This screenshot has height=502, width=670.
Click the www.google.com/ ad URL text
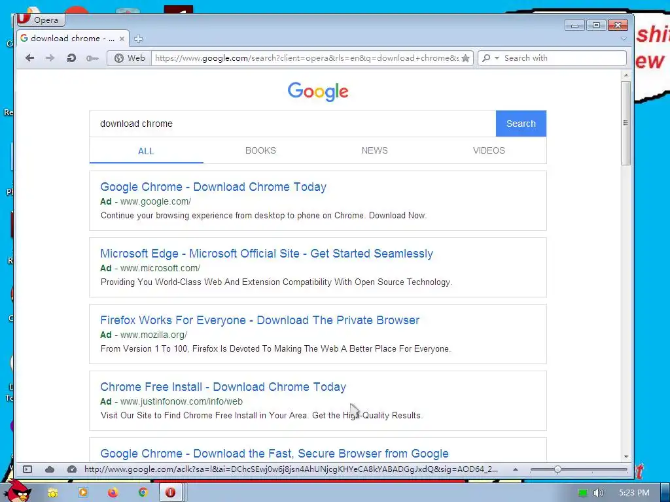(156, 201)
